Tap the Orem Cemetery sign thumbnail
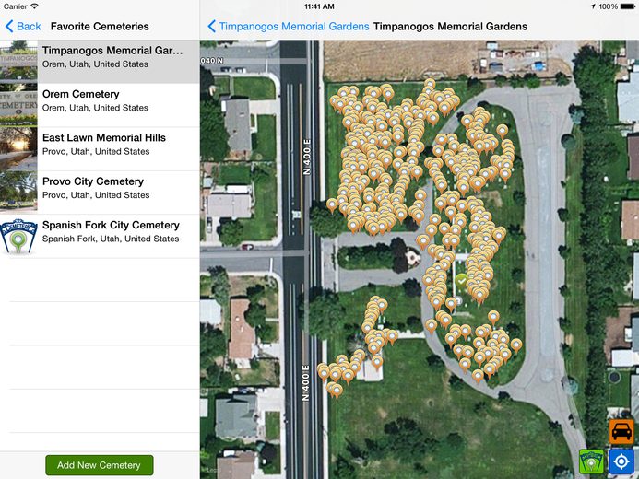Image resolution: width=639 pixels, height=479 pixels. pyautogui.click(x=18, y=105)
